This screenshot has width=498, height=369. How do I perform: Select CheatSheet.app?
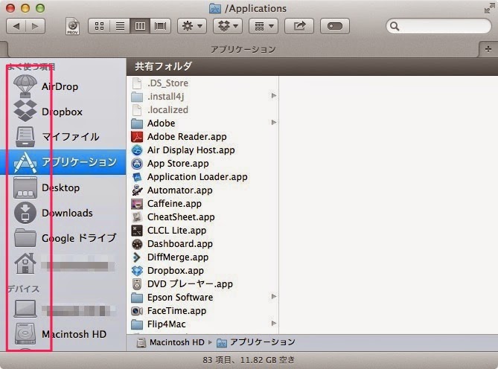tap(202, 217)
